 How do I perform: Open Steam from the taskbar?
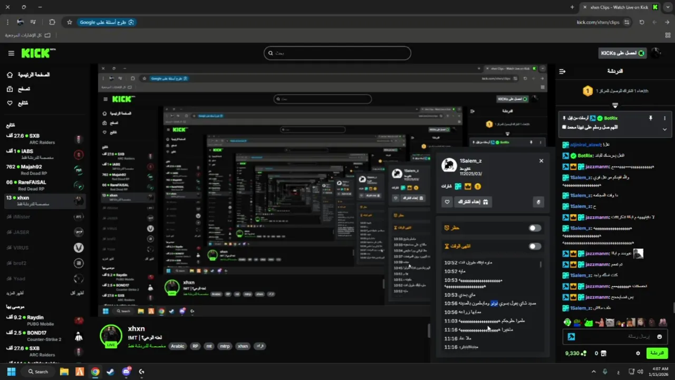(x=110, y=372)
